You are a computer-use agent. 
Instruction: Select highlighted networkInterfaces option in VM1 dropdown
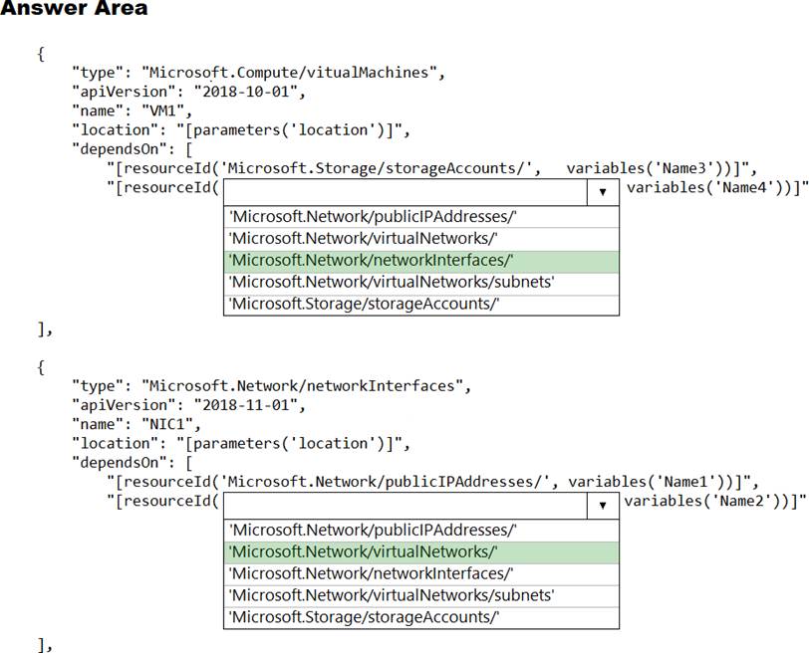371,261
